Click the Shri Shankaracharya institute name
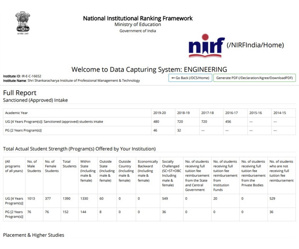Screen dimensions: 299x249 point(83,80)
